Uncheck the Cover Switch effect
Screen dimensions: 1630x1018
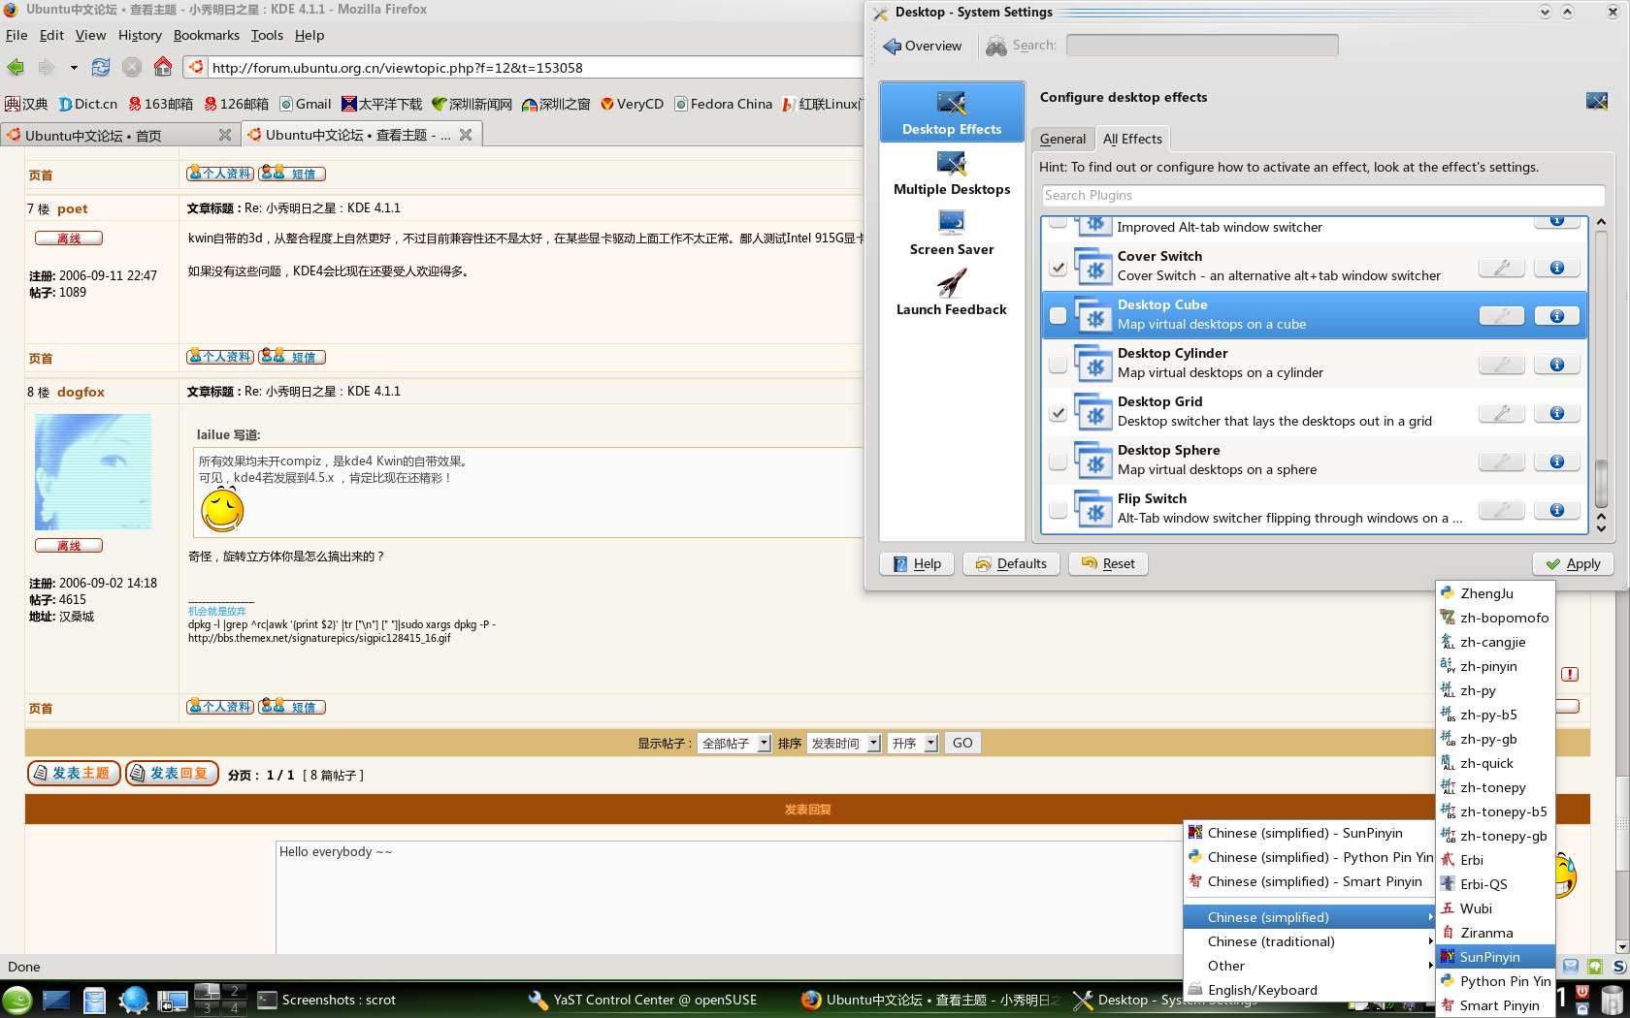(x=1058, y=268)
